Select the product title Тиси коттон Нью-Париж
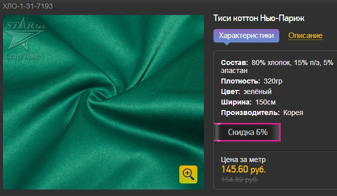337x196 pixels. point(259,18)
